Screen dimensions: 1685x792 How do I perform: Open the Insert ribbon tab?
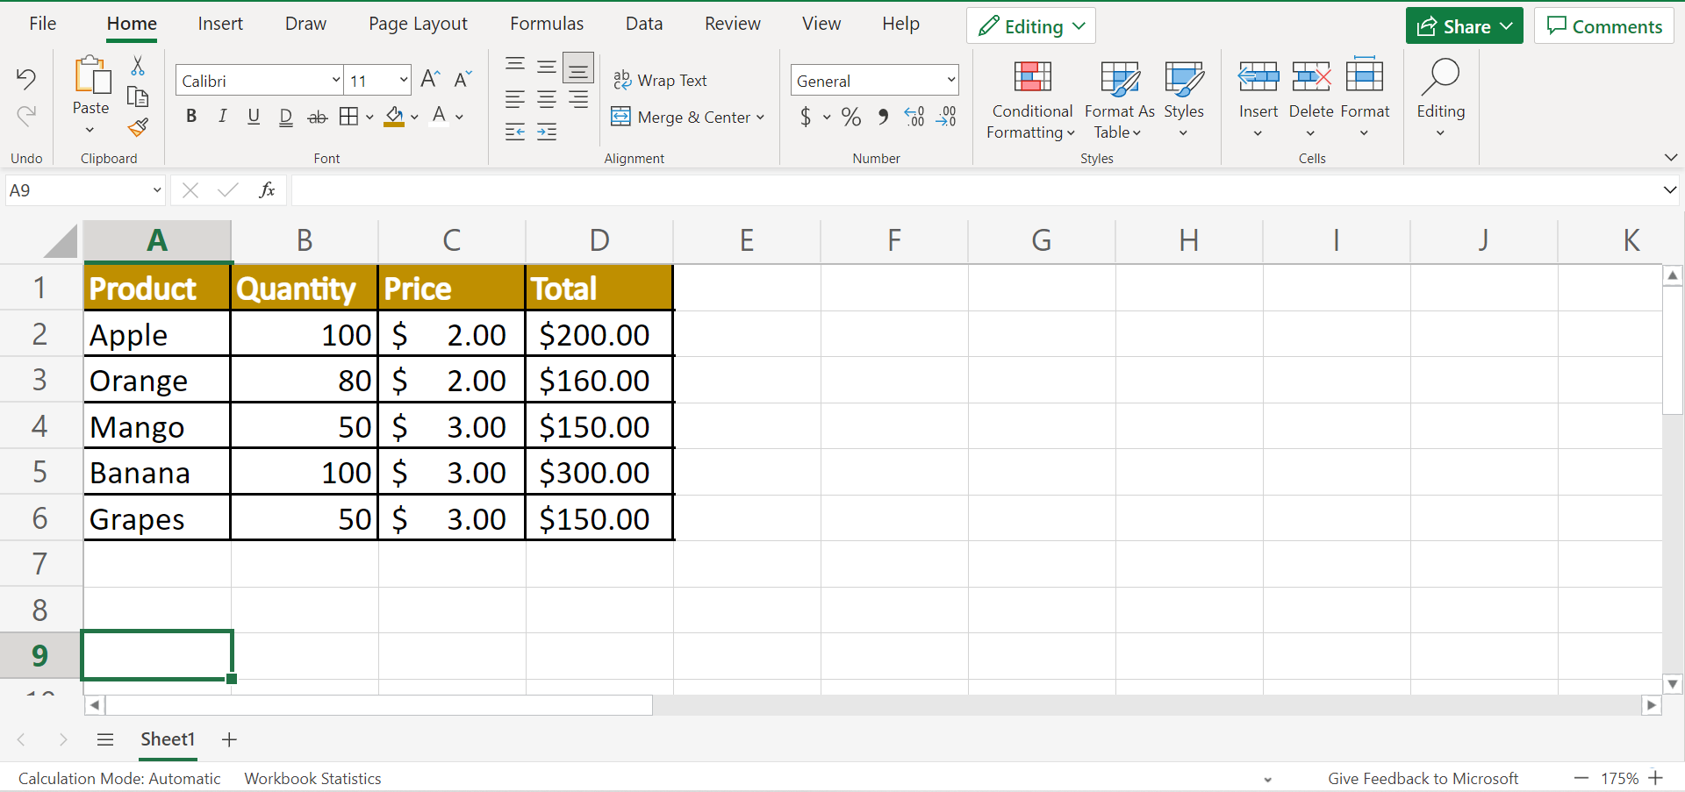click(x=220, y=24)
